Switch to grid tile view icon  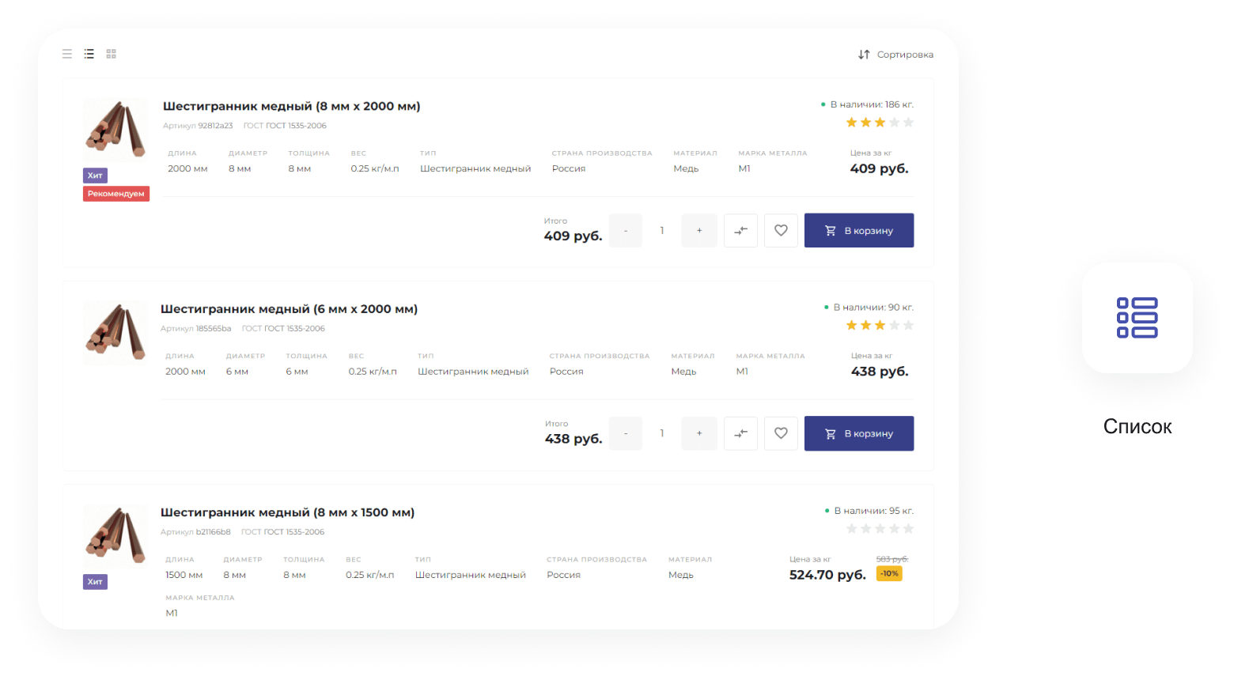click(x=112, y=54)
